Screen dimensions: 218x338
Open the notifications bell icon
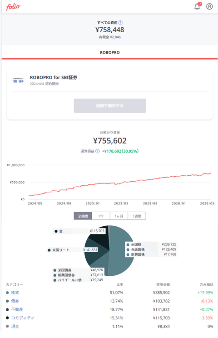(197, 6)
